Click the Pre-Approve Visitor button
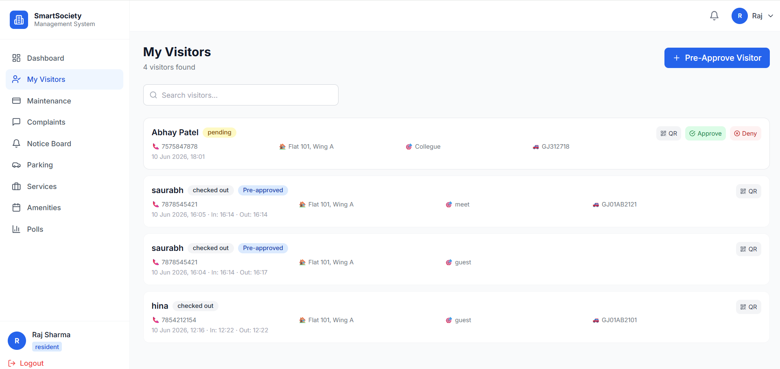The width and height of the screenshot is (780, 369). 717,58
